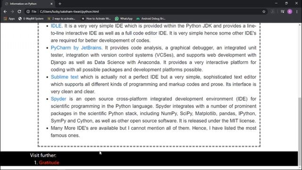Click the scrollbar up arrow

tap(300, 25)
